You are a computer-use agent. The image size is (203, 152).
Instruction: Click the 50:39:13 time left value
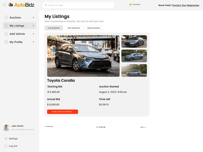pyautogui.click(x=104, y=105)
